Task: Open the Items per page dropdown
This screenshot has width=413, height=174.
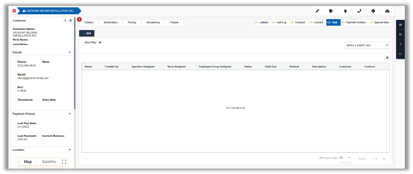Action: pyautogui.click(x=345, y=158)
